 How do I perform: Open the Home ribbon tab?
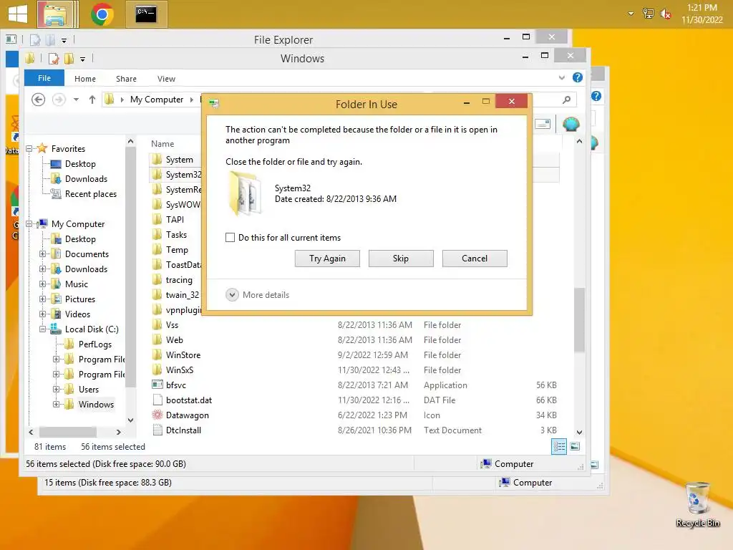pyautogui.click(x=85, y=79)
